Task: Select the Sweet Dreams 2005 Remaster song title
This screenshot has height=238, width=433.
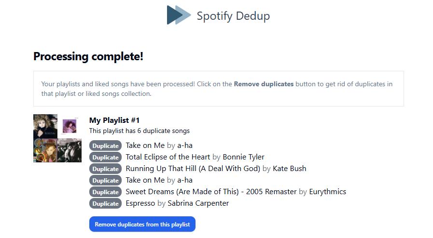Action: tap(211, 192)
